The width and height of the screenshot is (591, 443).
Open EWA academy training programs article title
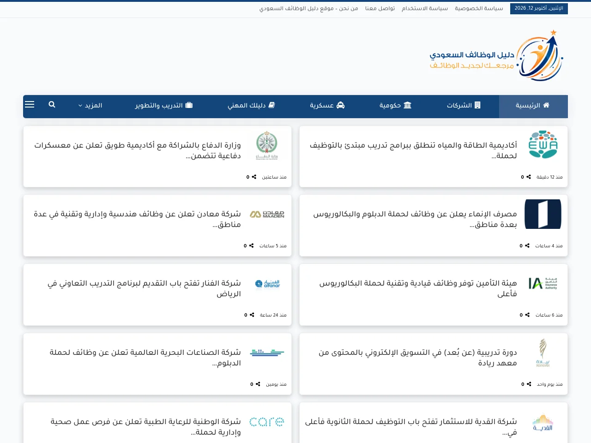[x=413, y=150]
